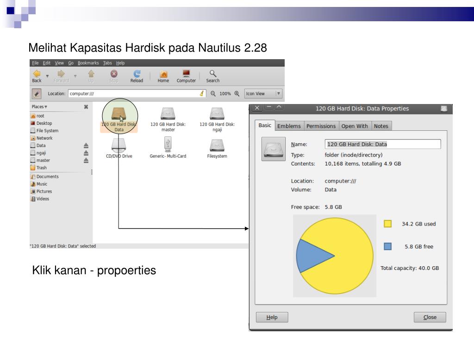
Task: Select Desktop in Places sidebar
Action: tap(41, 123)
